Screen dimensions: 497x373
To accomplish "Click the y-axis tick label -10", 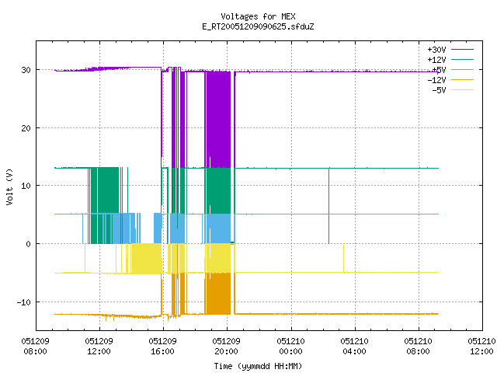I will [24, 302].
